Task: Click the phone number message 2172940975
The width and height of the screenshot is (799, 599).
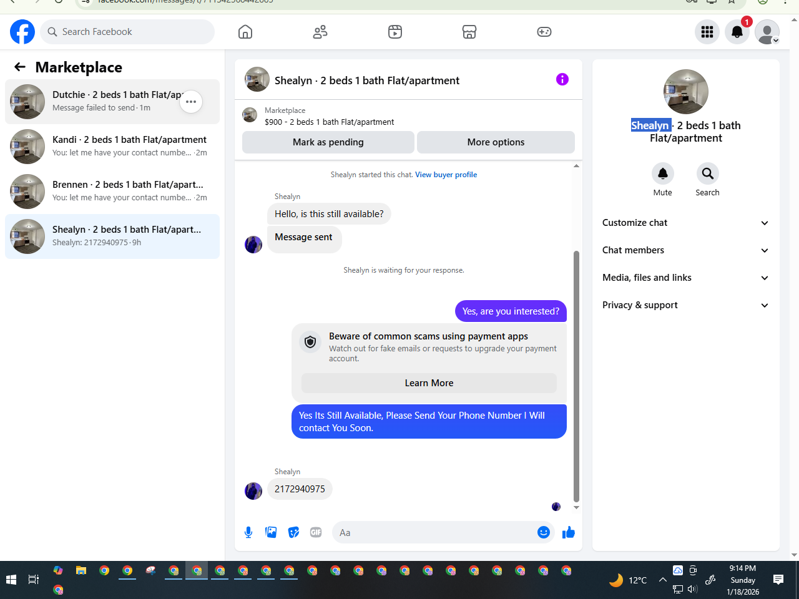Action: (x=300, y=489)
